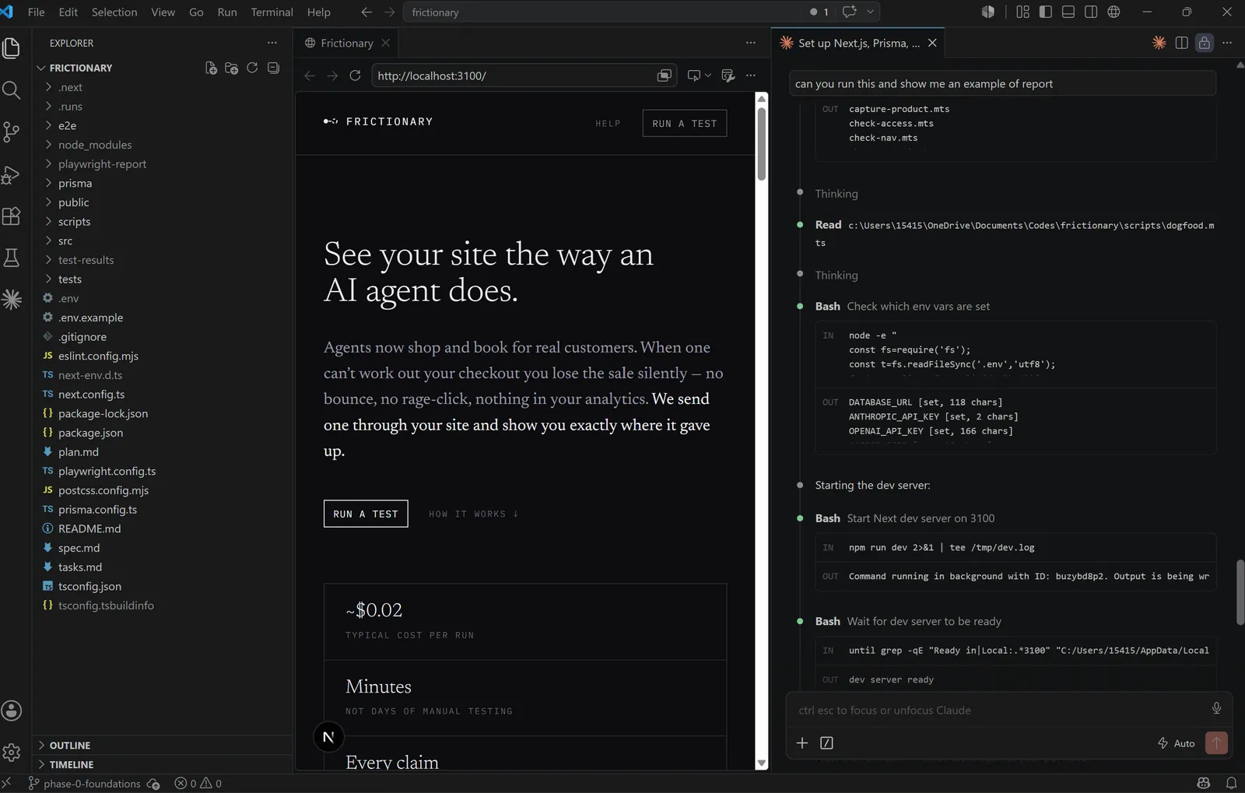Click the slash command icon in Claude input
1245x793 pixels.
(826, 743)
